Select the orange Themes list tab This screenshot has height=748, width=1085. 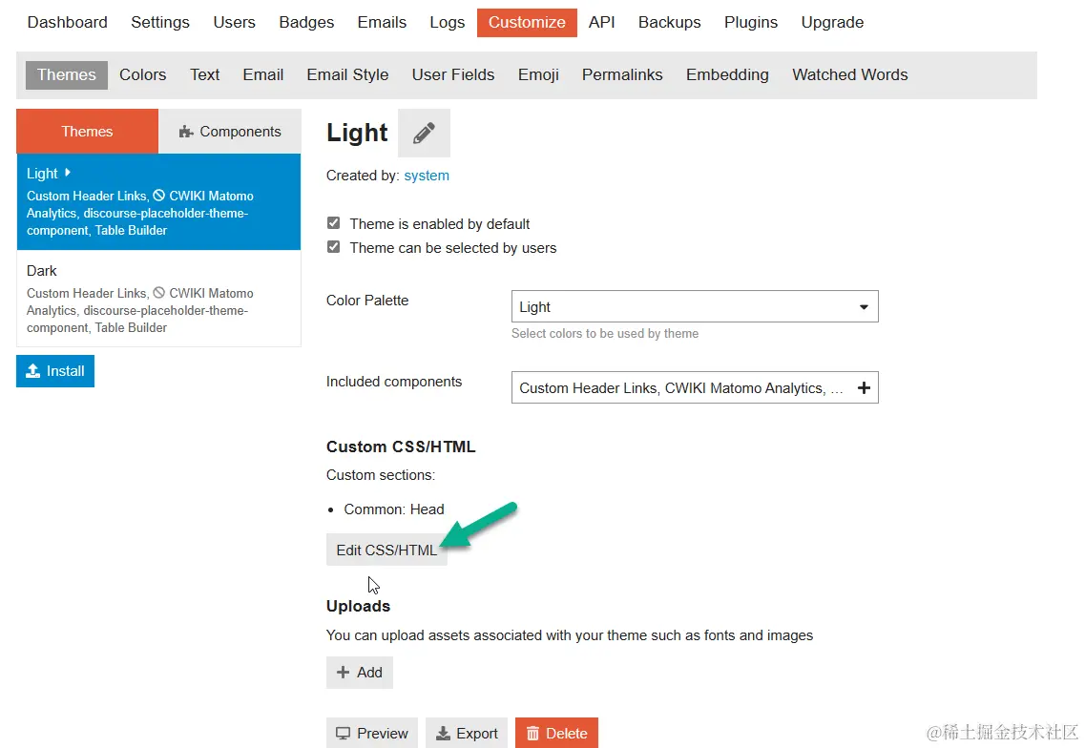87,132
